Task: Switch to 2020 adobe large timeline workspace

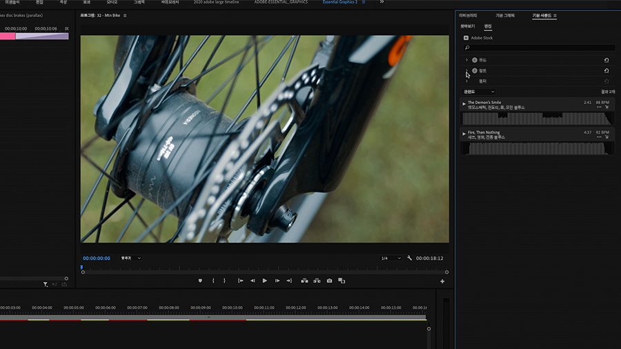Action: pos(216,2)
